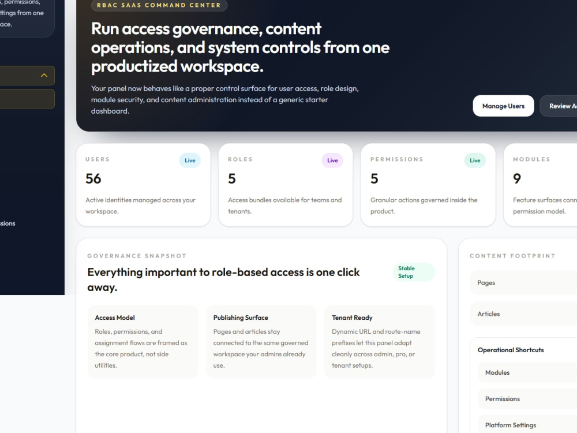Select the Live badge on Roles card

[332, 160]
